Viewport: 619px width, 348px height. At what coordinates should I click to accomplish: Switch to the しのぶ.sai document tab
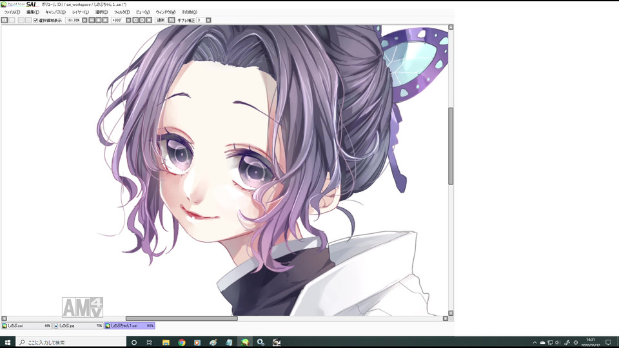click(x=26, y=326)
